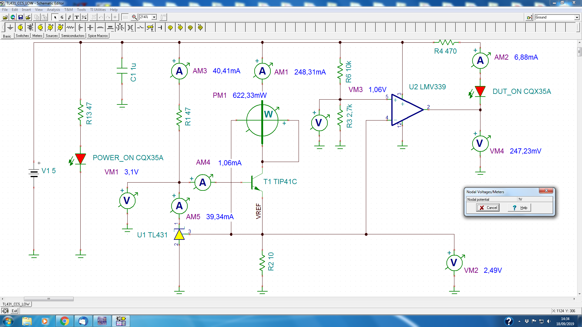This screenshot has width=582, height=327.
Task: Click the web search globe icon
Action: click(x=13, y=17)
